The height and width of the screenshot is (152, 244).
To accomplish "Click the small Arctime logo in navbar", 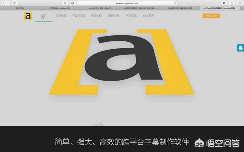I will coord(28,16).
